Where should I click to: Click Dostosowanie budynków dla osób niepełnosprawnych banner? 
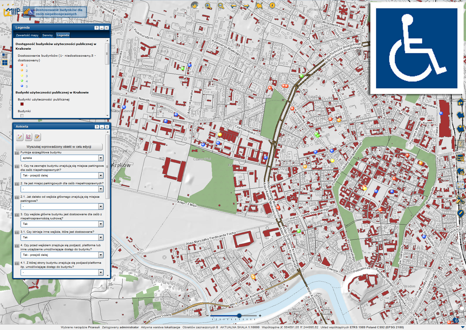point(55,12)
